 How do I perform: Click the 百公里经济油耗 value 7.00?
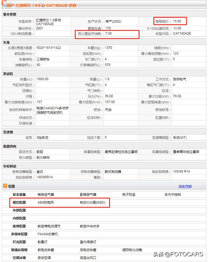click(108, 34)
